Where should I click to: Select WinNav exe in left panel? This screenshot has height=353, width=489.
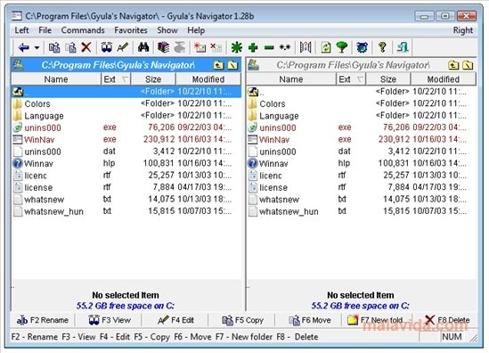[x=126, y=140]
